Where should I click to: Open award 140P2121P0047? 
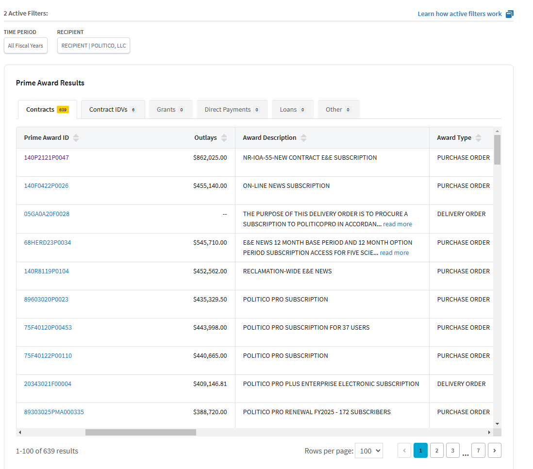[x=47, y=157]
